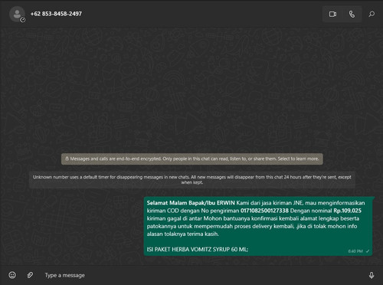Open the disappearing messages timer notice
Viewport: 383px width, 285px height.
pyautogui.click(x=192, y=180)
